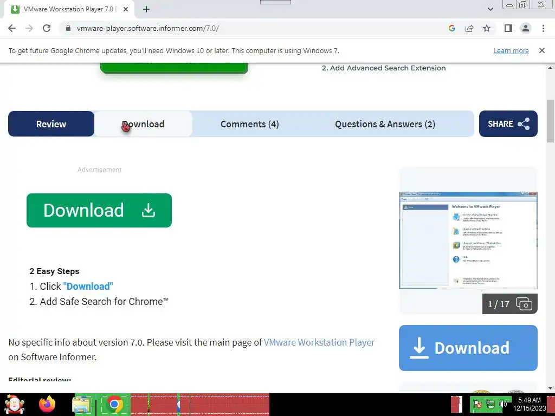
Task: Click the Chrome taskbar icon
Action: click(x=114, y=405)
